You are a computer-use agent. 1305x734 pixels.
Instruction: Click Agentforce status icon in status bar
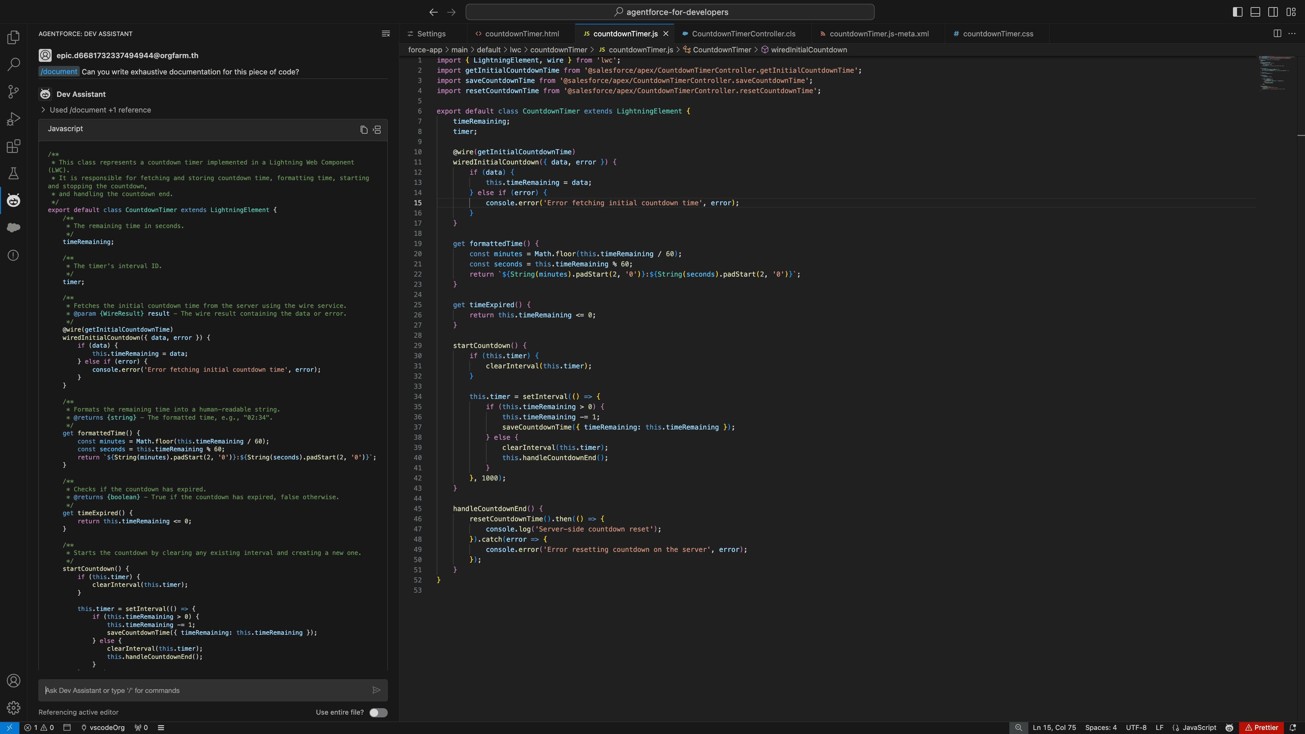click(x=1229, y=728)
